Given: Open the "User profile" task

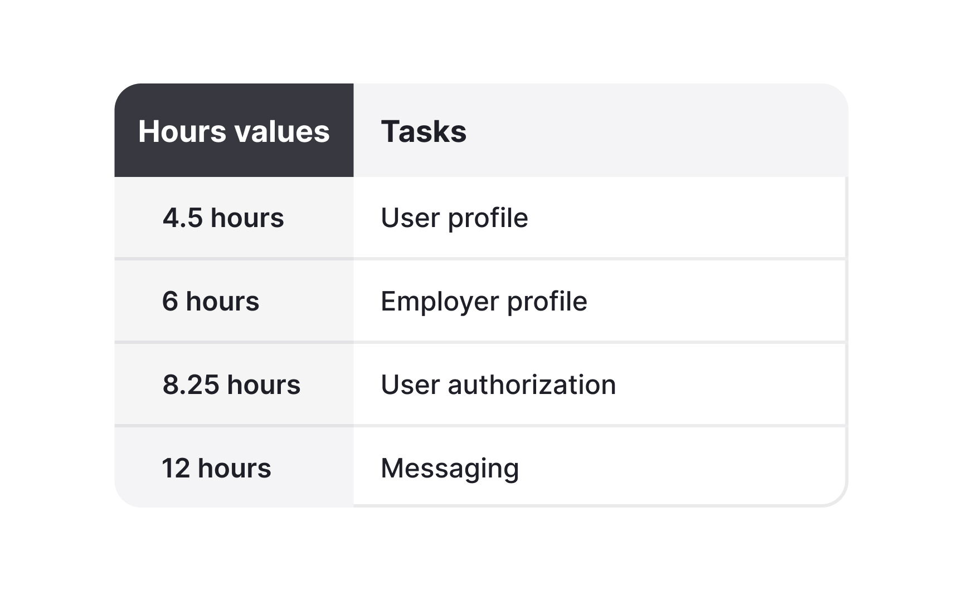Looking at the screenshot, I should pyautogui.click(x=454, y=218).
